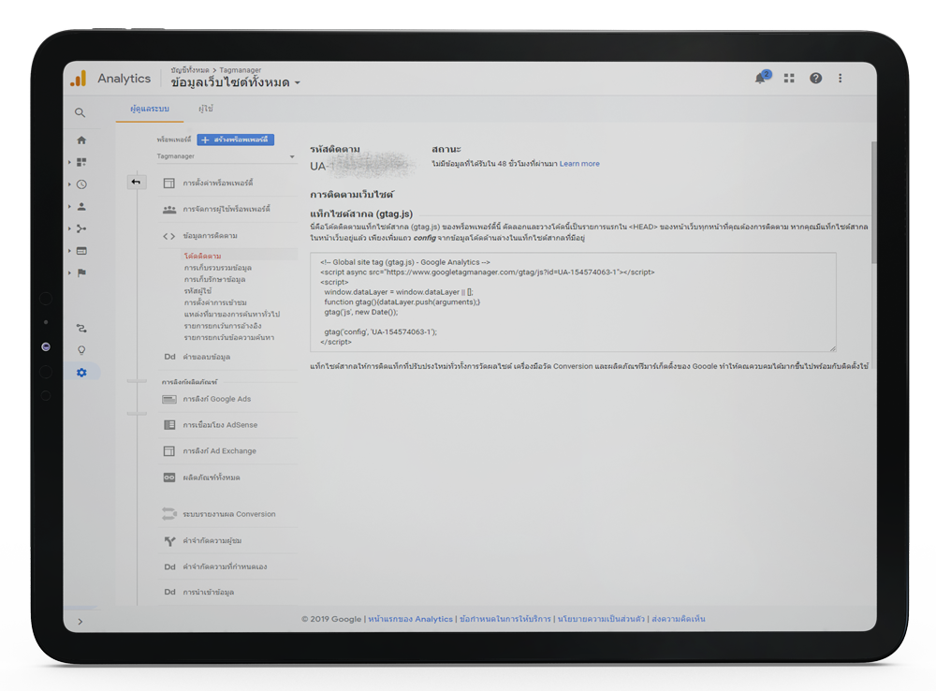Select การเก็บรักษาข้อมูล data retention submenu
The width and height of the screenshot is (936, 691).
(x=215, y=280)
